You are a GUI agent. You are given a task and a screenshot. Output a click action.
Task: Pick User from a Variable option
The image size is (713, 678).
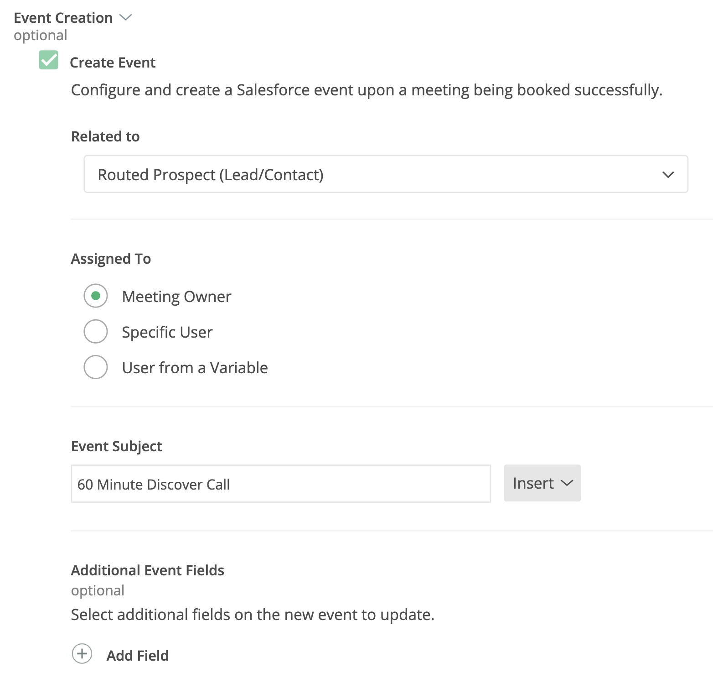(x=96, y=367)
